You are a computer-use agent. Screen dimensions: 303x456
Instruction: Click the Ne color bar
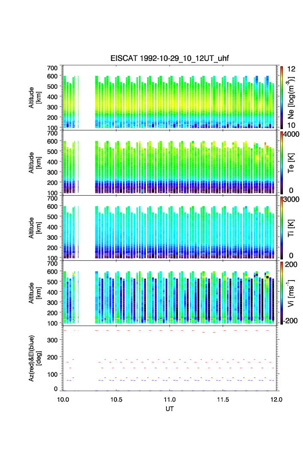282,97
